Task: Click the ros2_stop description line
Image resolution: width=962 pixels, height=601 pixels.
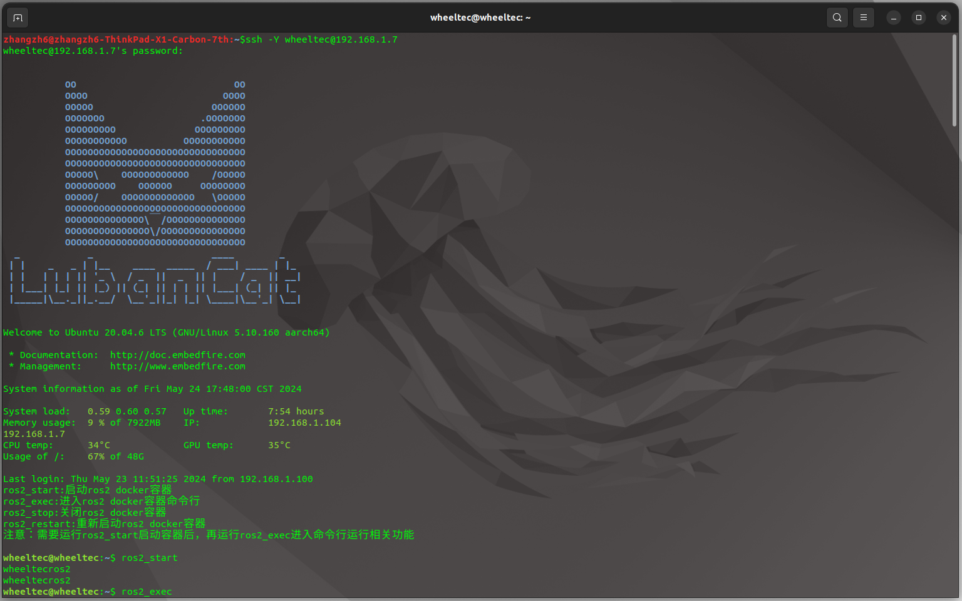Action: tap(85, 513)
